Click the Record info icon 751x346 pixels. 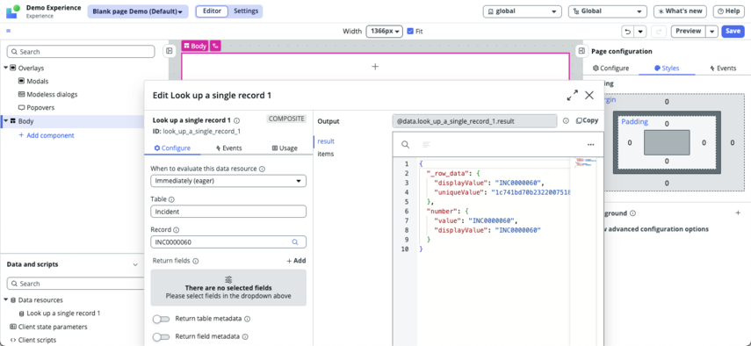click(x=176, y=230)
